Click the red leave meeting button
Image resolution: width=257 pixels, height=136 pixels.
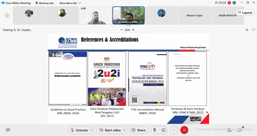point(184,130)
